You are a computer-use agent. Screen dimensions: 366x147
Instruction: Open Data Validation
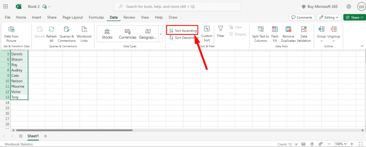304,34
